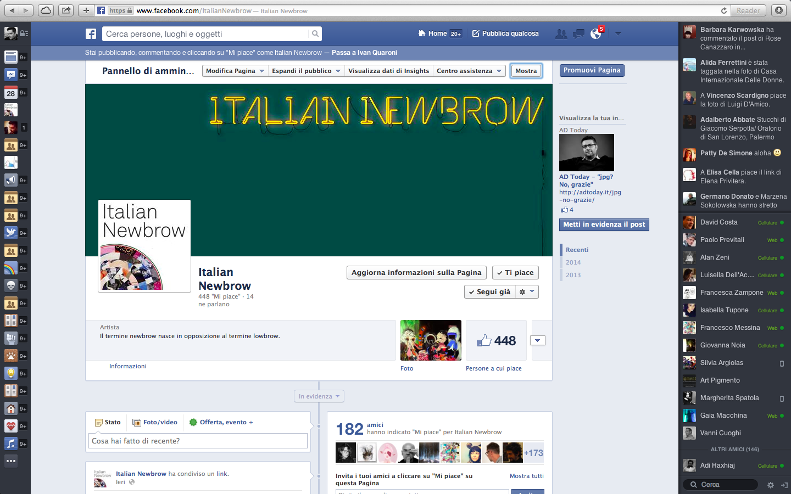Click the Facebook logo in the blue bar
The height and width of the screenshot is (494, 791).
pos(91,34)
